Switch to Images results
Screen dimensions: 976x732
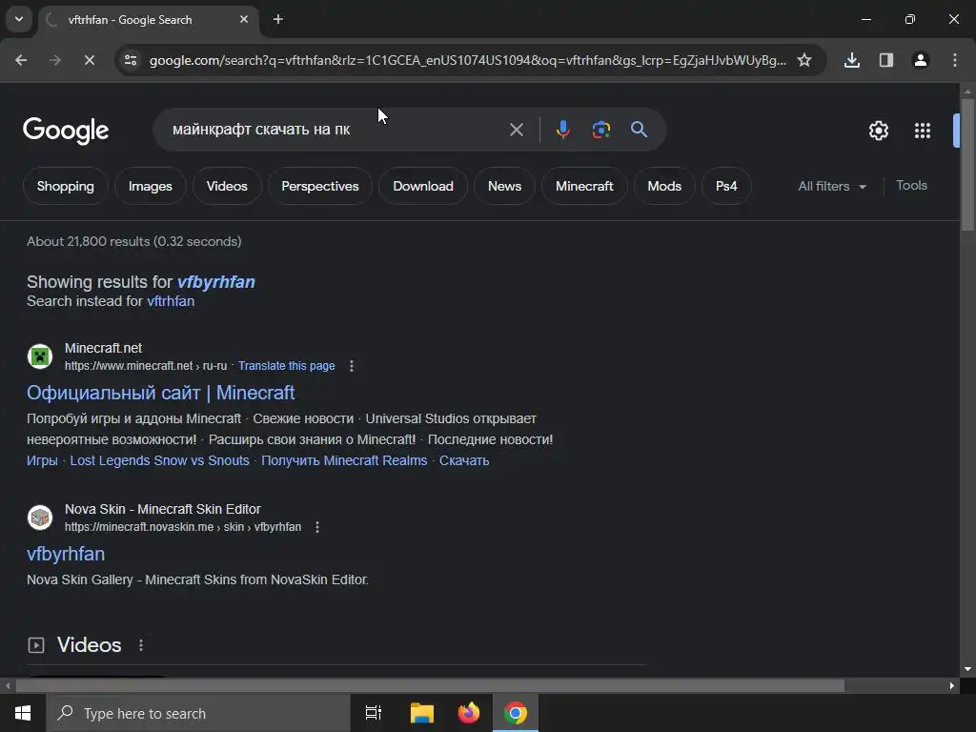[150, 186]
